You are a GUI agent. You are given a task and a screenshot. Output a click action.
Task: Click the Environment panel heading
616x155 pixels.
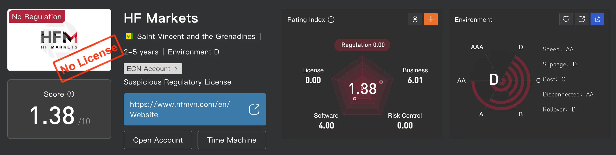pos(473,20)
